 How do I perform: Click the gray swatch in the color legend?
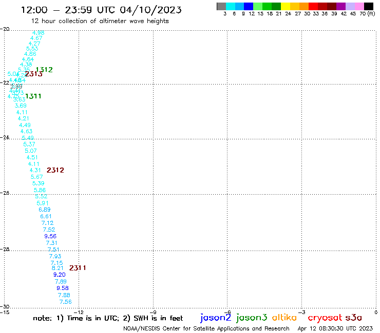click(221, 6)
